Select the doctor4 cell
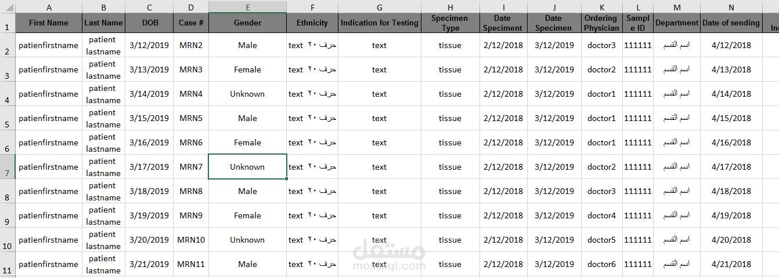This screenshot has height=278, width=779. (x=601, y=215)
